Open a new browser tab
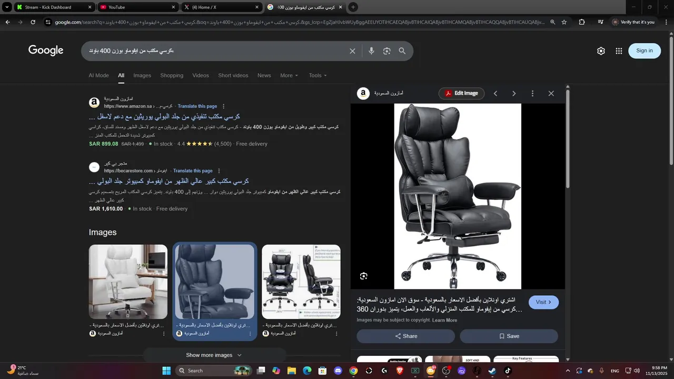The image size is (674, 379). pos(353,7)
